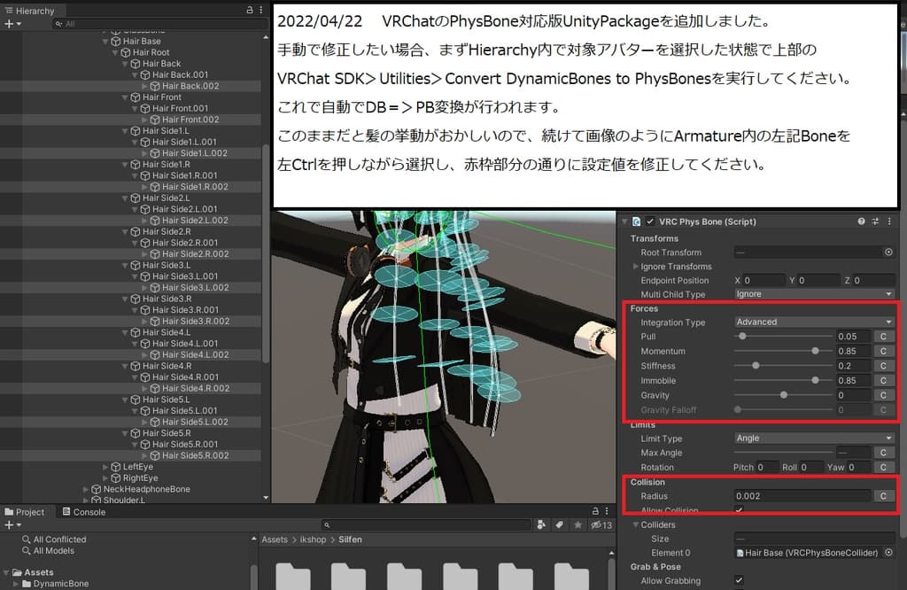Click inside the Project search field
The height and width of the screenshot is (590, 907).
point(425,524)
